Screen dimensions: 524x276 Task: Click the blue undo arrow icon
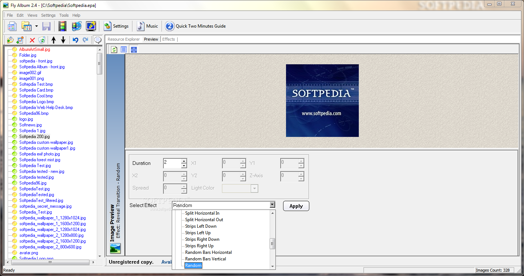[75, 40]
